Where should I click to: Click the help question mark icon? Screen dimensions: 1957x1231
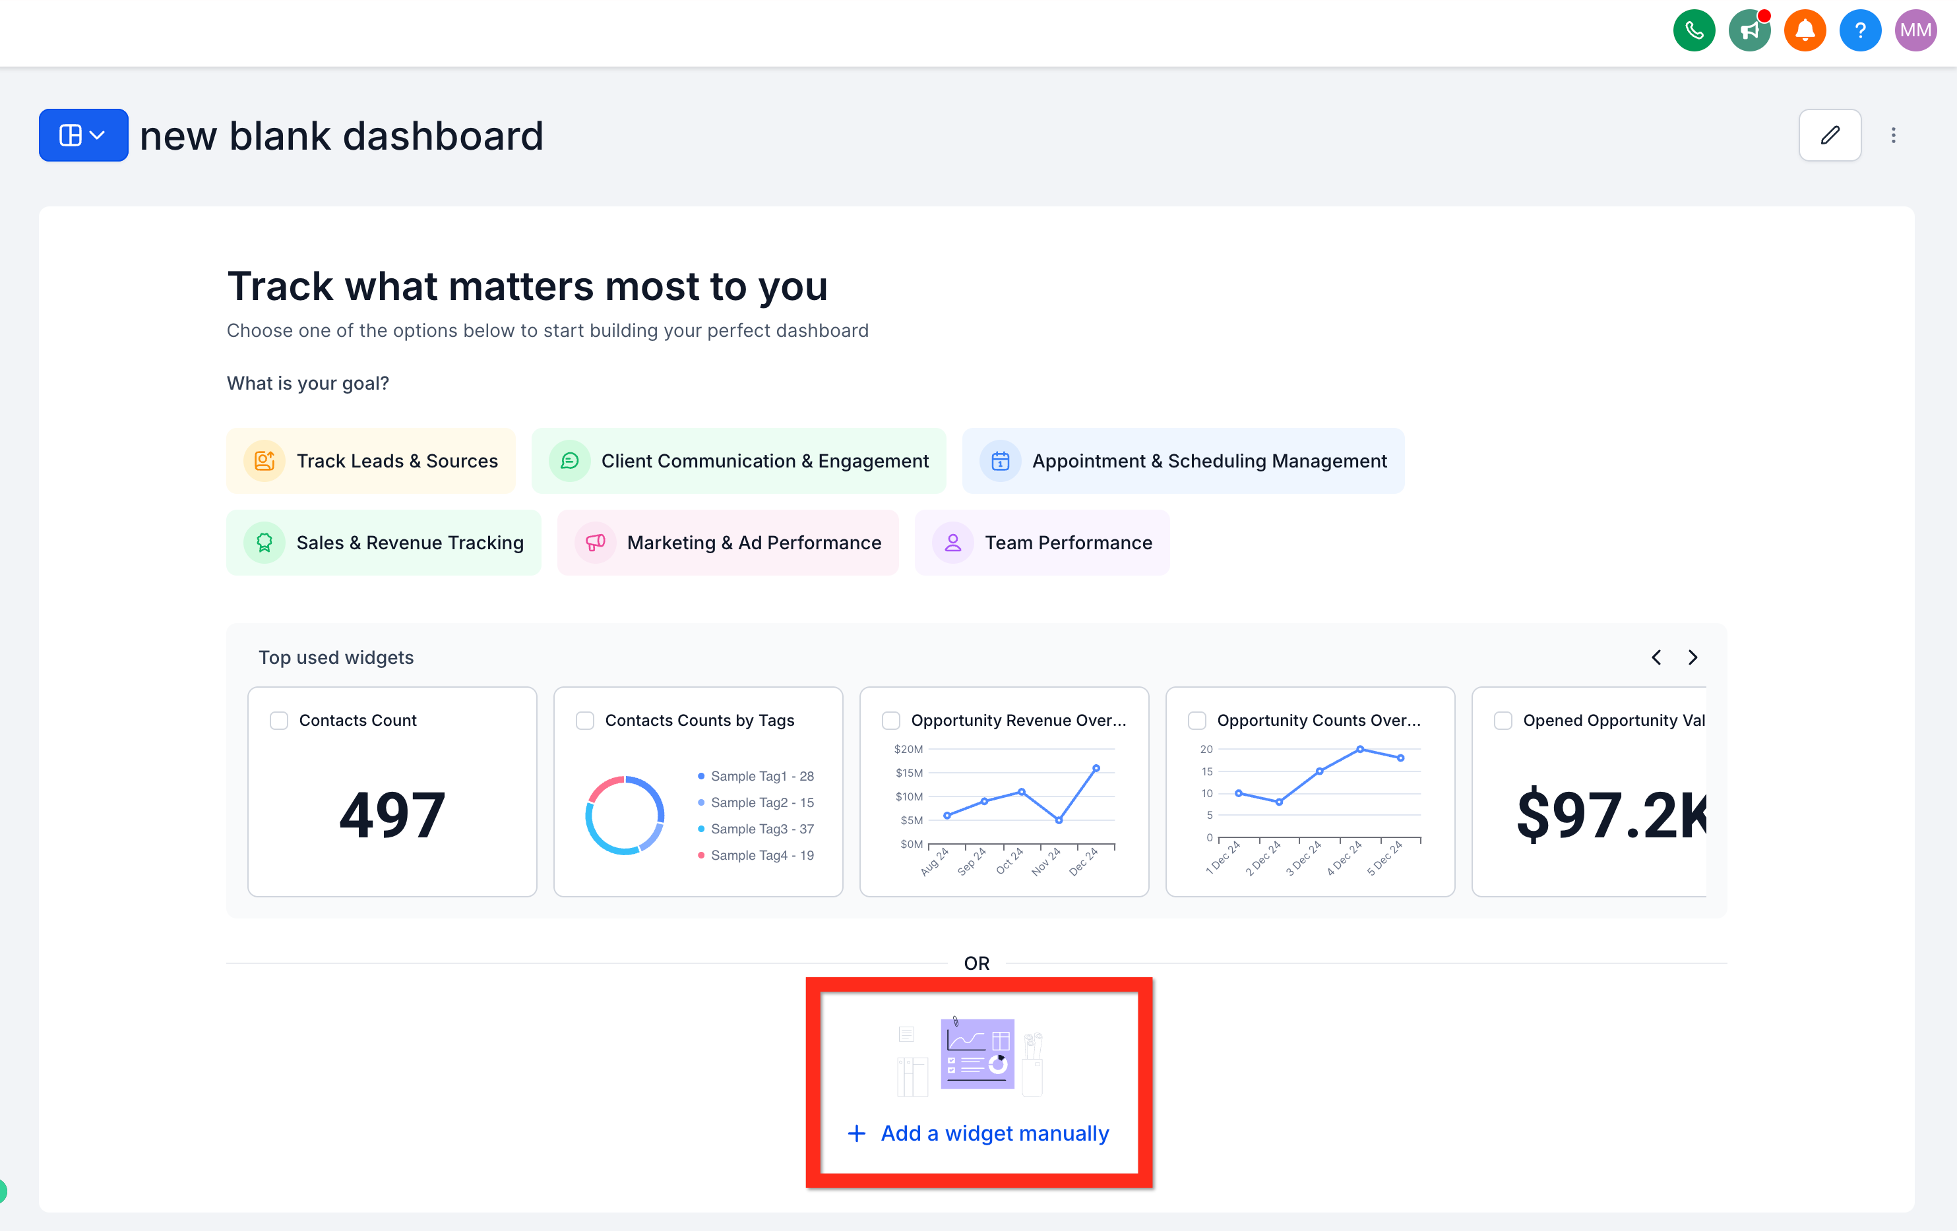1860,30
